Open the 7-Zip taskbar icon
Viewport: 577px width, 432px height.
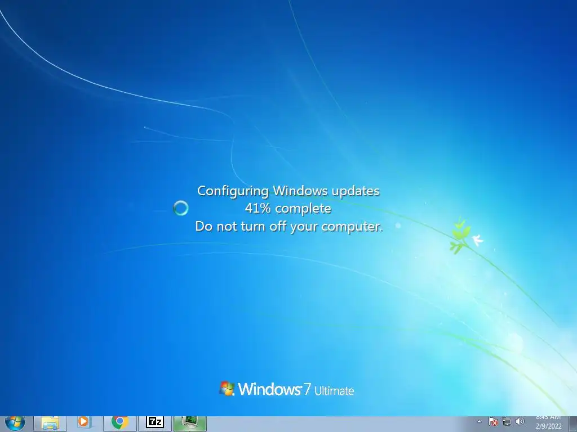pyautogui.click(x=154, y=424)
